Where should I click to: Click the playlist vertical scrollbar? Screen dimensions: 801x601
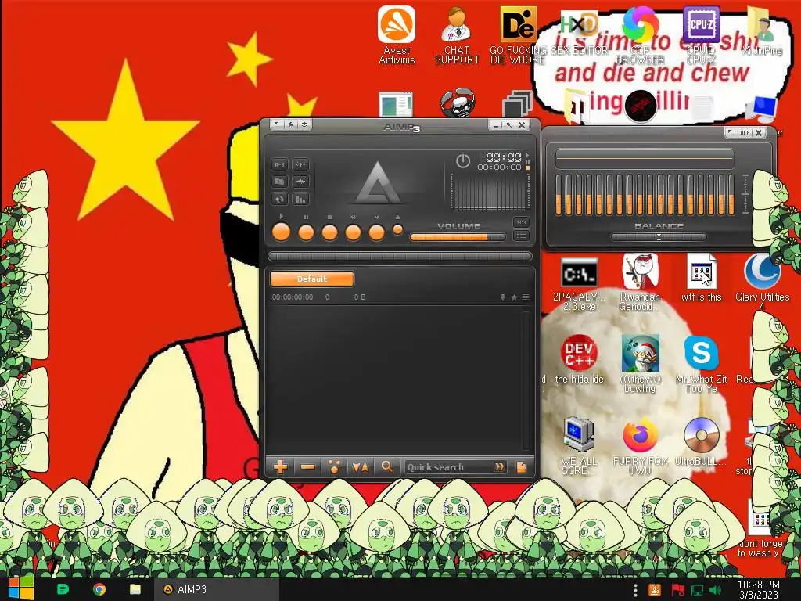click(x=526, y=381)
